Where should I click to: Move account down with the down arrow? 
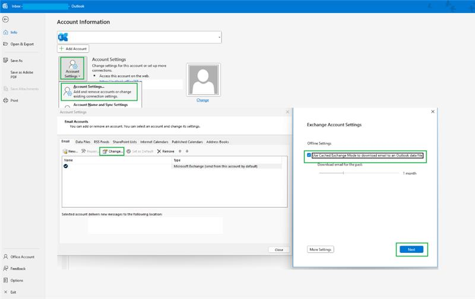(x=187, y=152)
